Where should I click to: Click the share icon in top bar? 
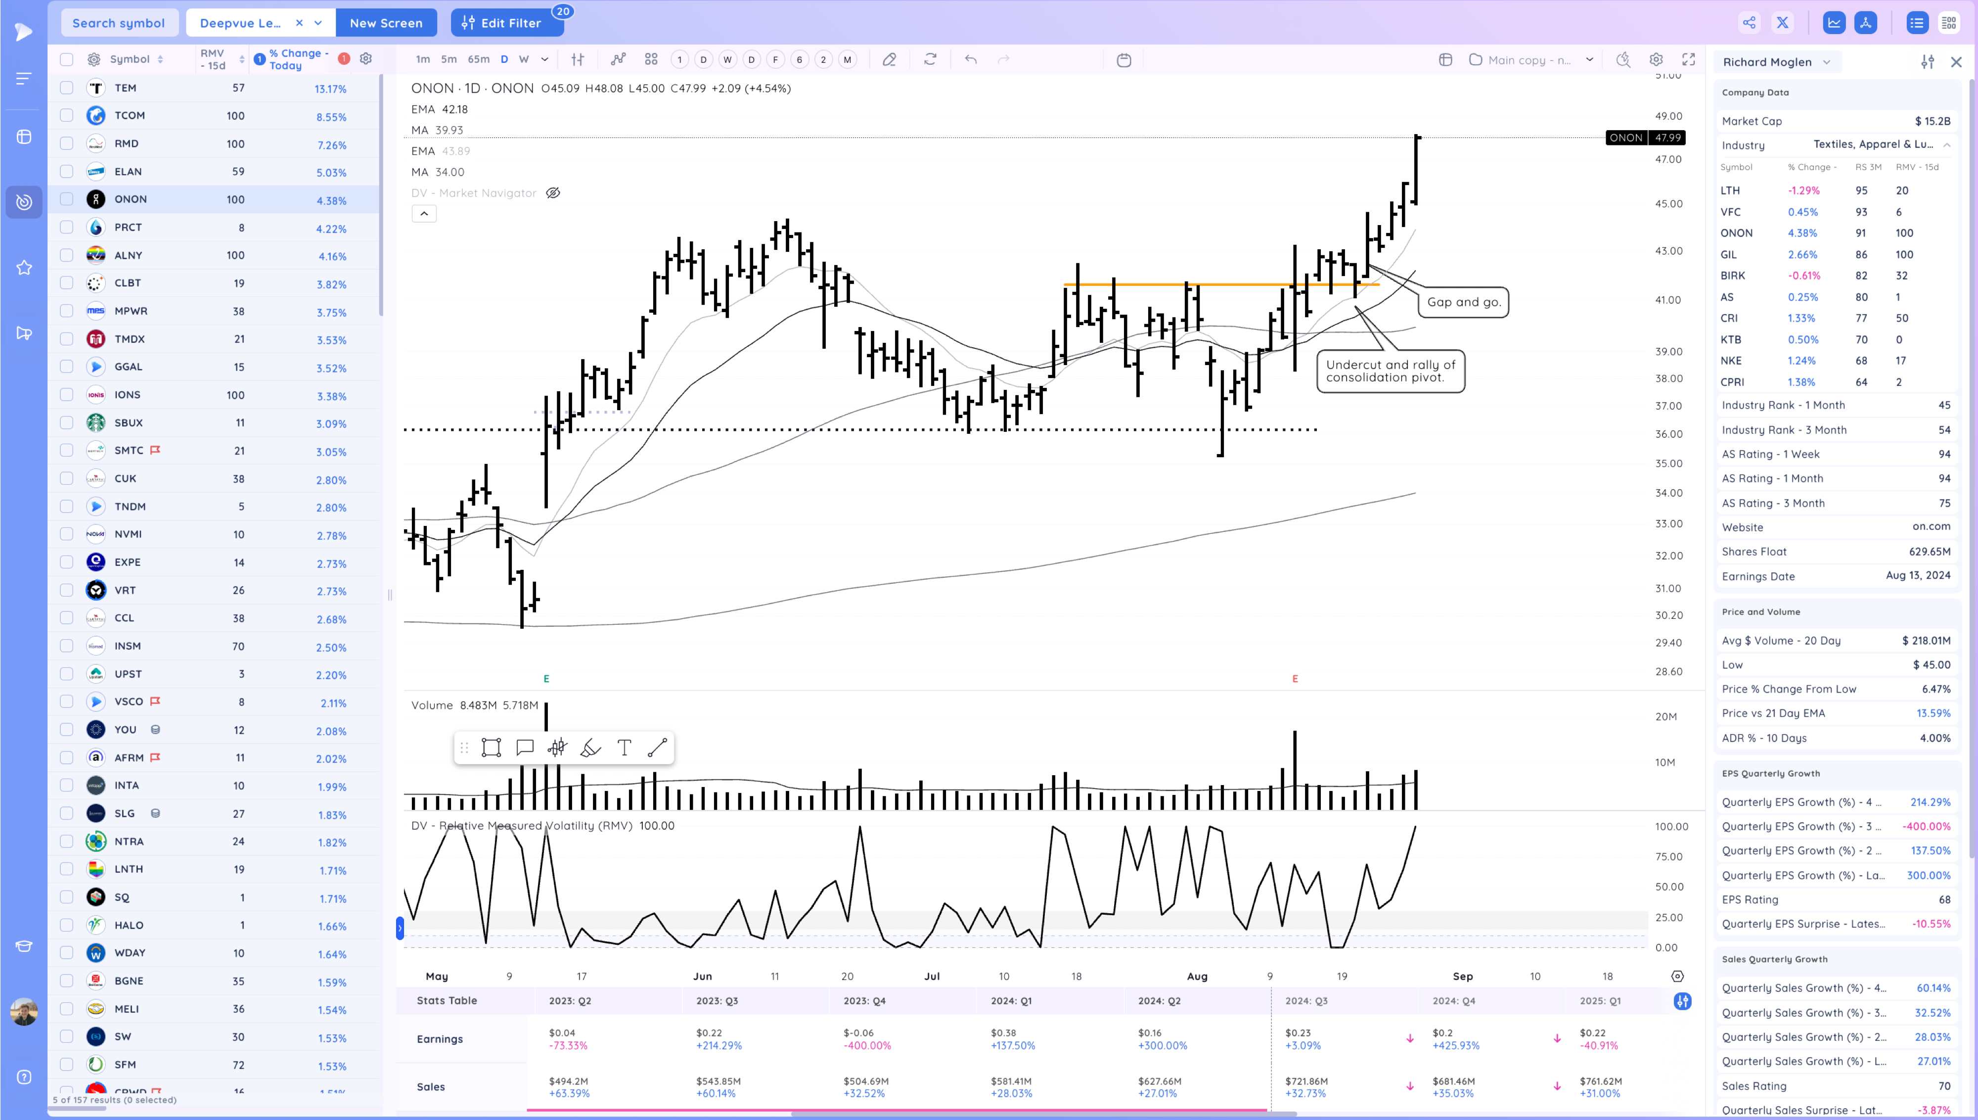pyautogui.click(x=1749, y=22)
